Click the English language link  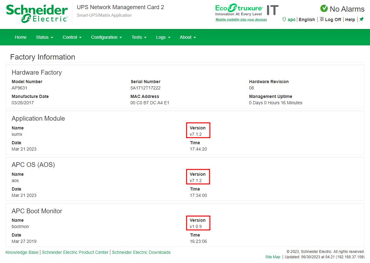pyautogui.click(x=307, y=20)
